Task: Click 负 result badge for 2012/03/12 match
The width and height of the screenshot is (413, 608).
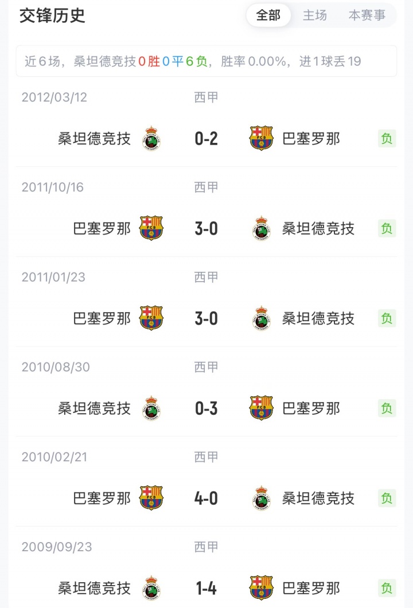Action: tap(387, 138)
